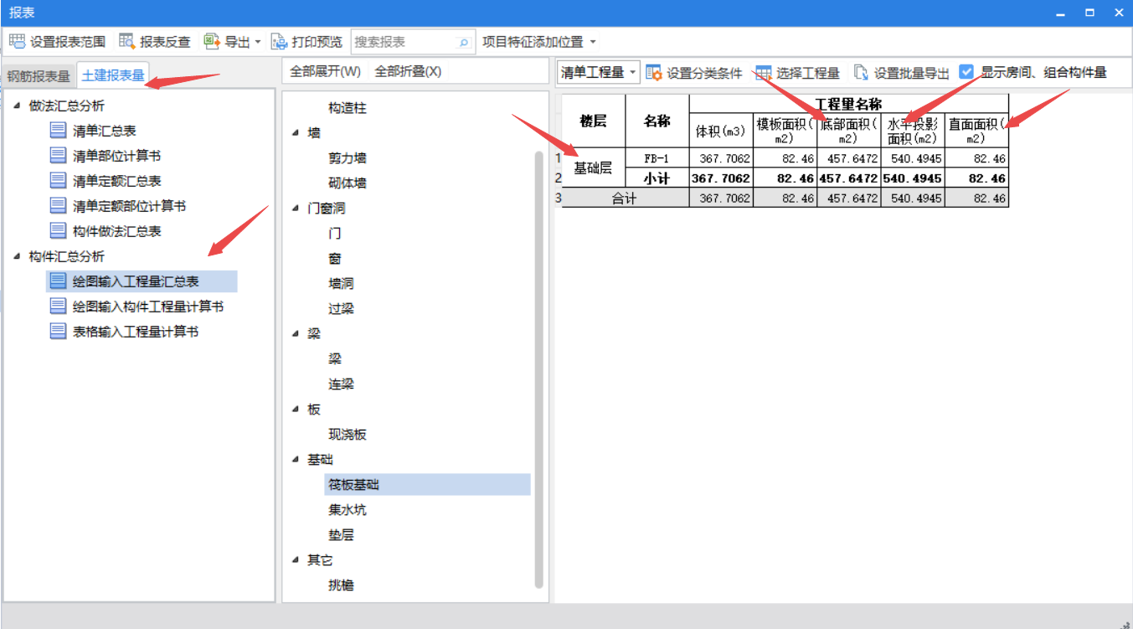Select 清单定额汇总表 report
The height and width of the screenshot is (629, 1133).
click(x=117, y=181)
